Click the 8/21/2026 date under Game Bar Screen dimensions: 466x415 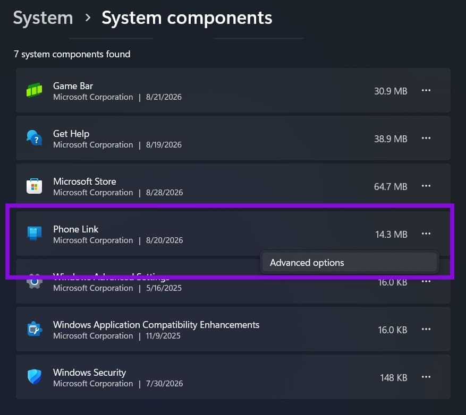pyautogui.click(x=164, y=97)
